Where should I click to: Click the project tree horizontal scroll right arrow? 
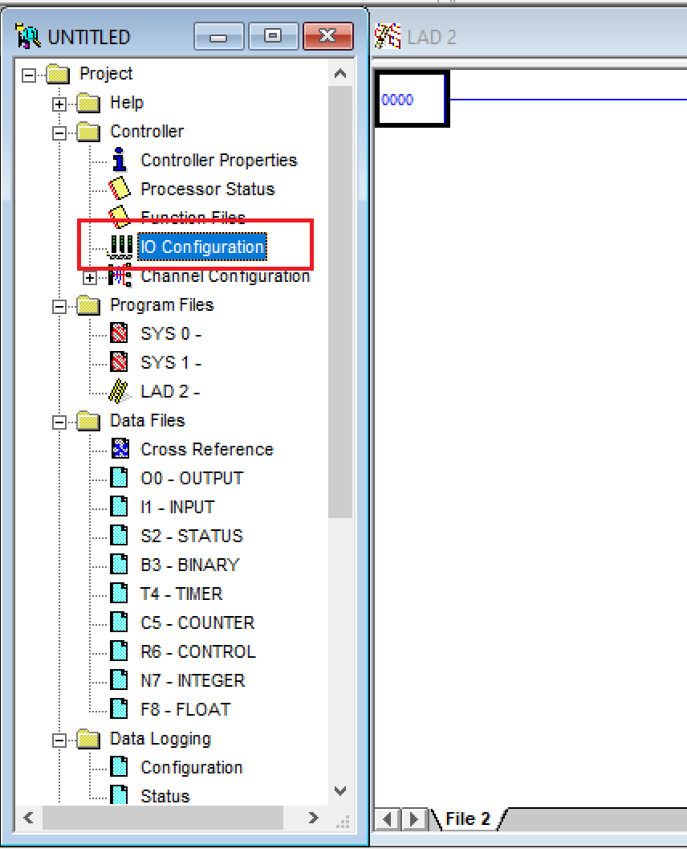click(x=313, y=818)
